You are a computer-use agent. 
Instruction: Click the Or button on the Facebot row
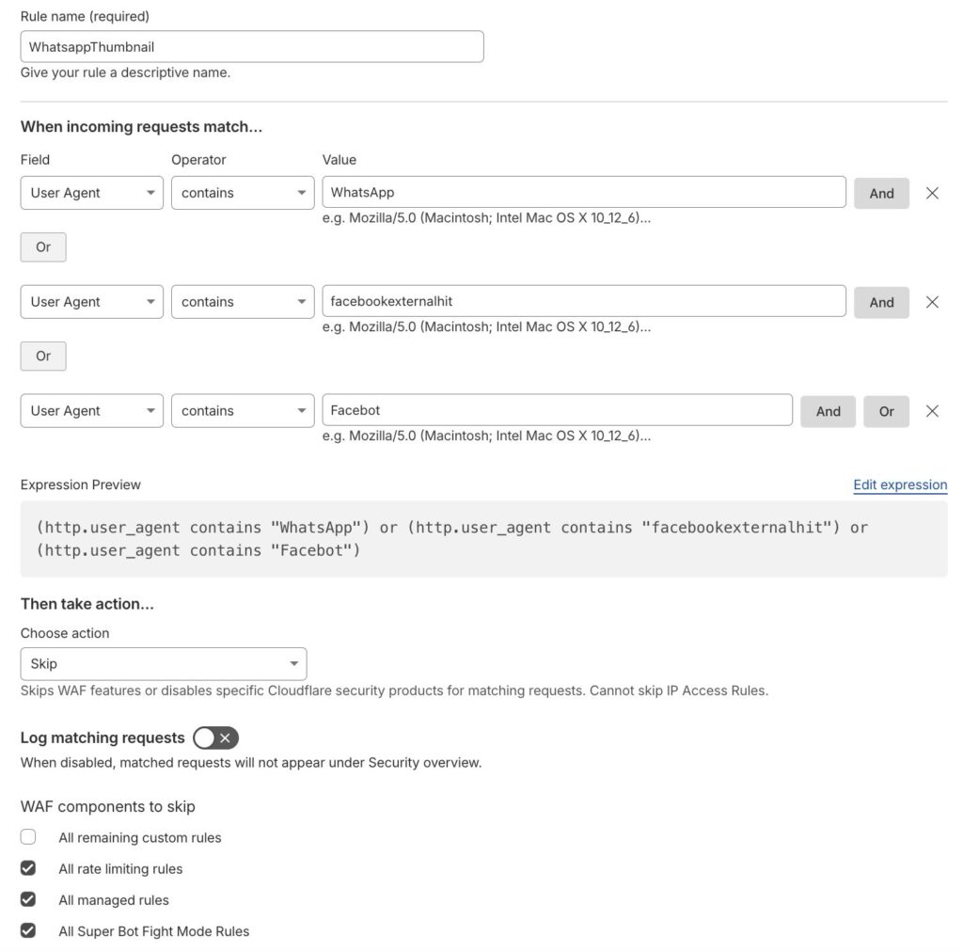(885, 410)
